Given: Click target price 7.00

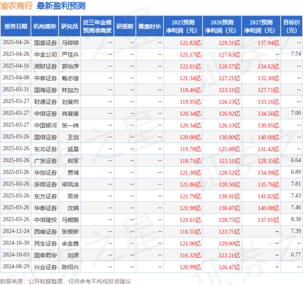Looking at the screenshot, I should [x=296, y=113].
